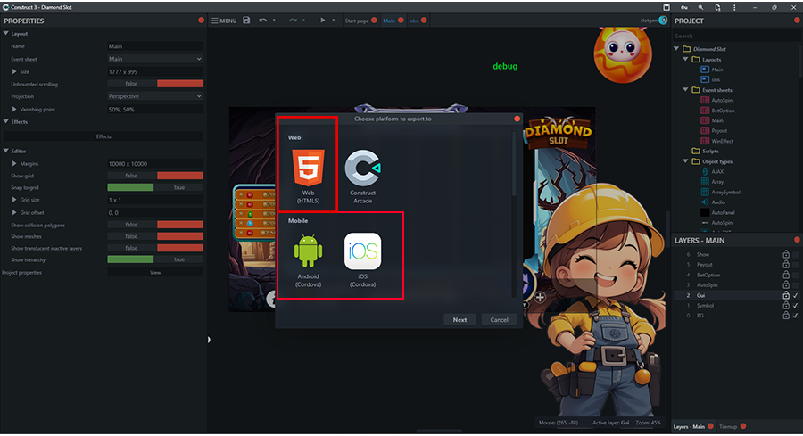
Task: Expand the Margins property
Action: click(x=14, y=164)
